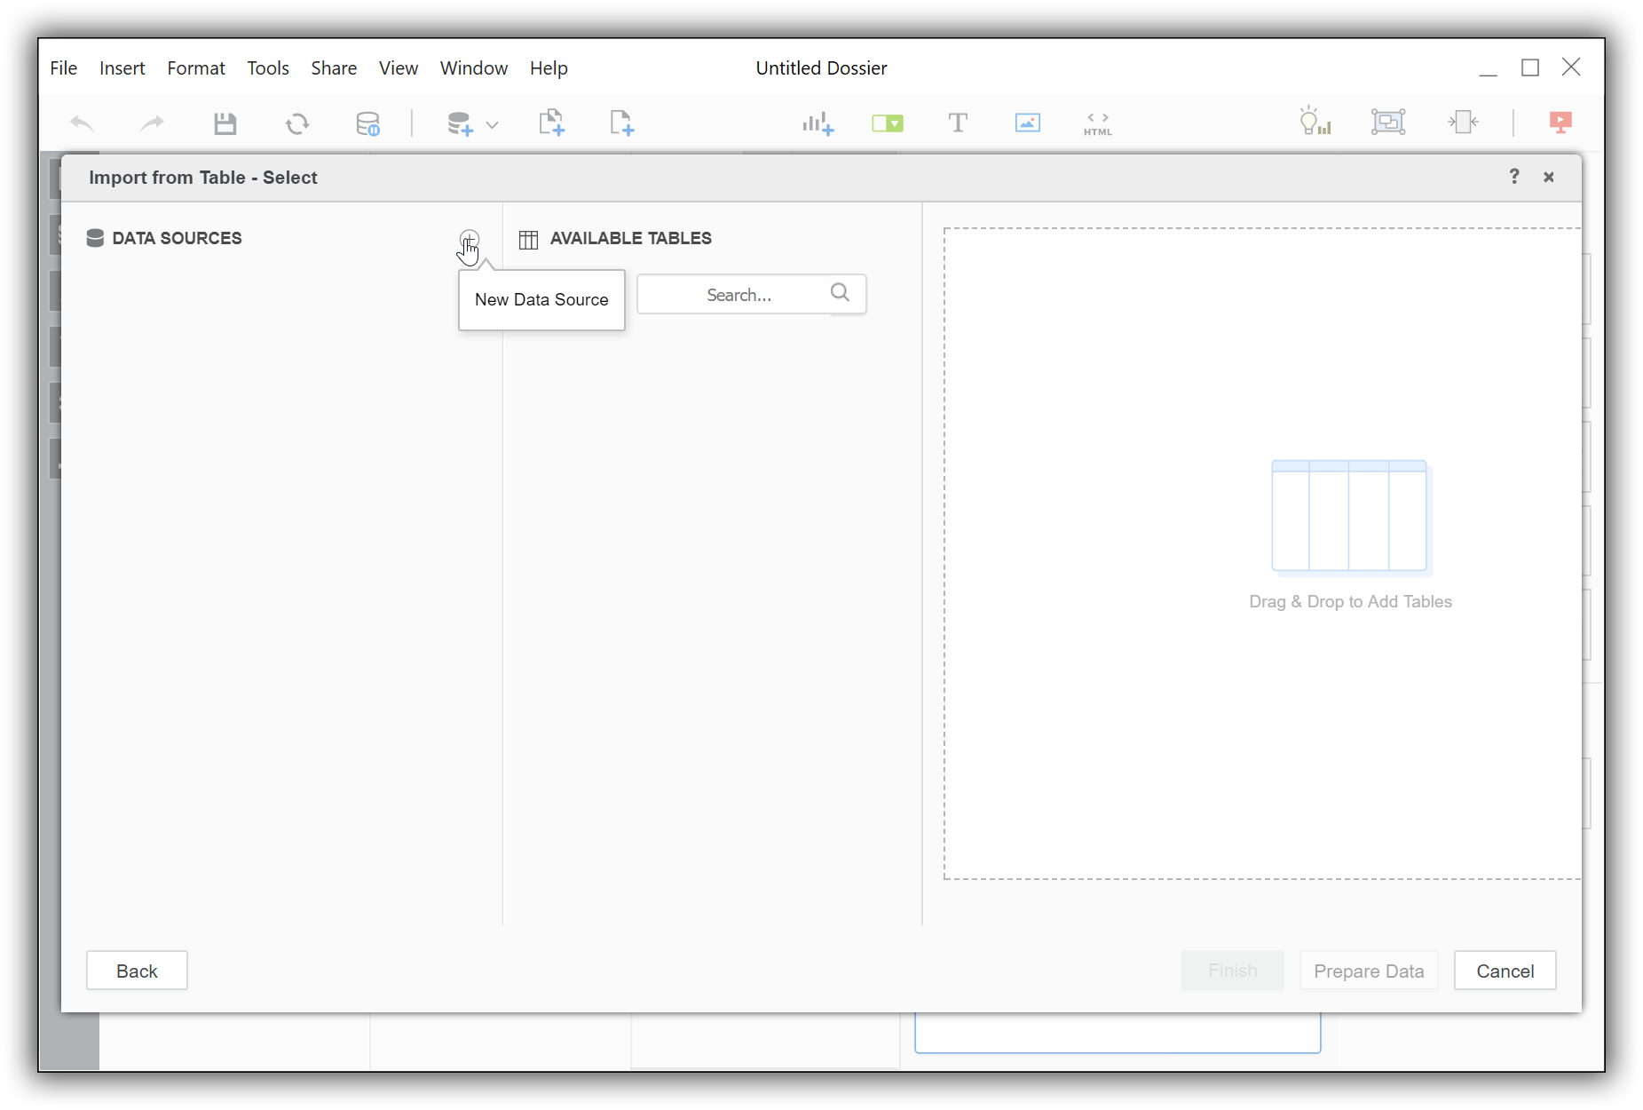
Task: Open the Format menu
Action: coord(195,67)
